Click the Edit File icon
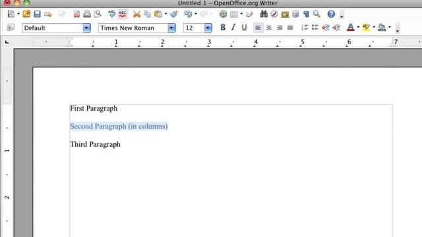This screenshot has width=422, height=237. tap(62, 14)
